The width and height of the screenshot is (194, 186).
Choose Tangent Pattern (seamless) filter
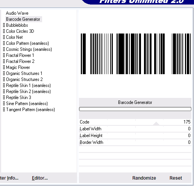pyautogui.click(x=30, y=110)
